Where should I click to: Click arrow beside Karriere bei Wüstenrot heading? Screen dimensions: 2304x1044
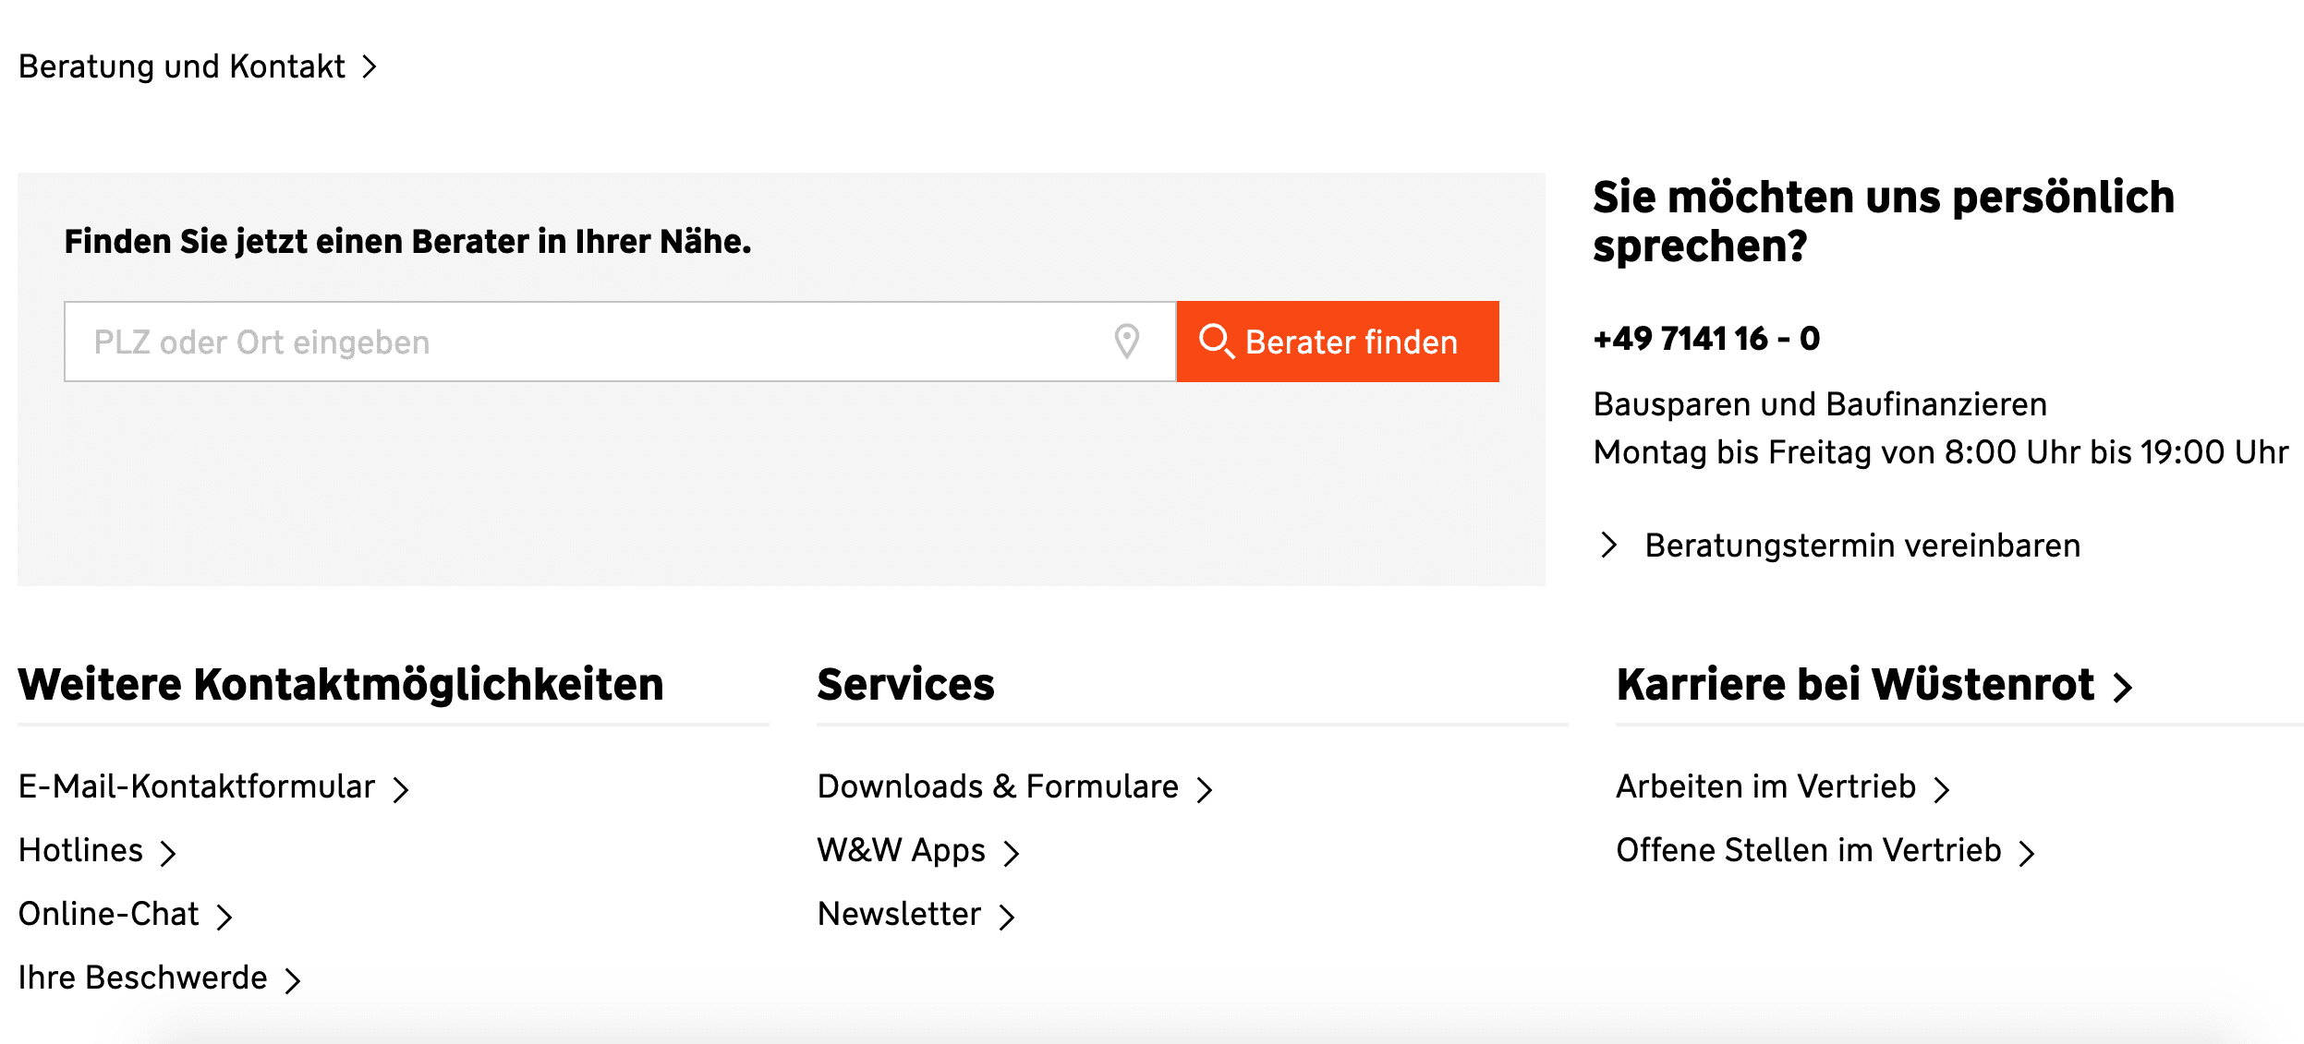pos(2123,687)
